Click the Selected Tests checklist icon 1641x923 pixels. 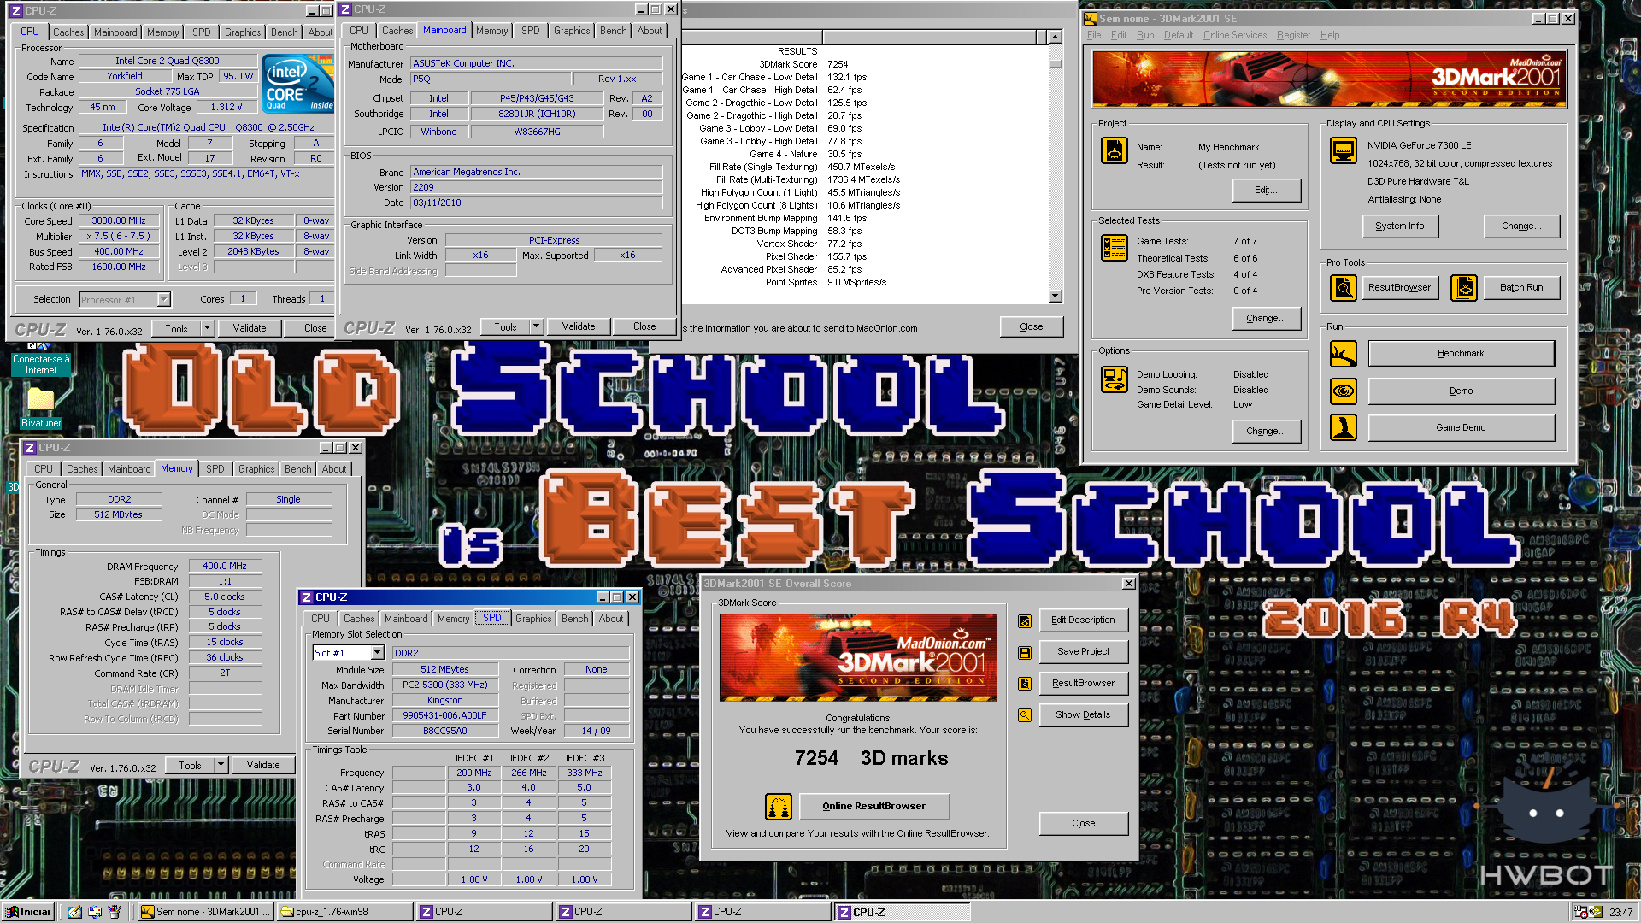[x=1114, y=247]
